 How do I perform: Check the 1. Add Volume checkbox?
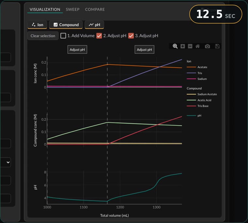[x=63, y=36]
